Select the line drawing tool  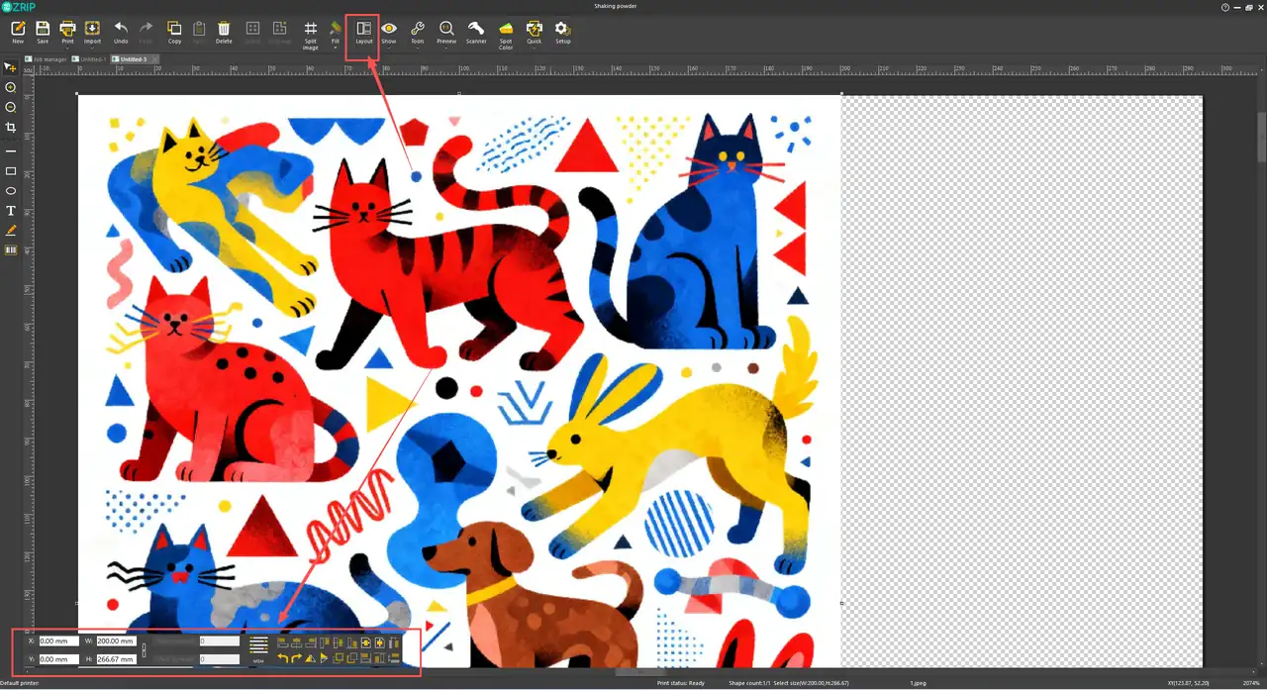(11, 151)
